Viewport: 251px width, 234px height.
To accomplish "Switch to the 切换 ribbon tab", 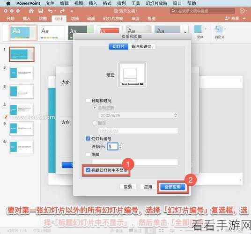I will pos(75,19).
